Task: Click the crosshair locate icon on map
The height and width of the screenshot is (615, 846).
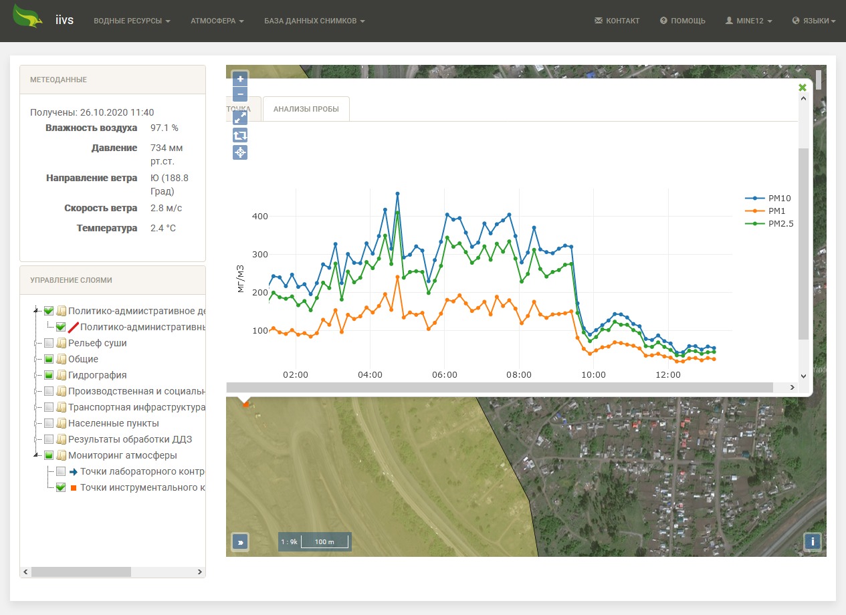Action: [x=240, y=152]
